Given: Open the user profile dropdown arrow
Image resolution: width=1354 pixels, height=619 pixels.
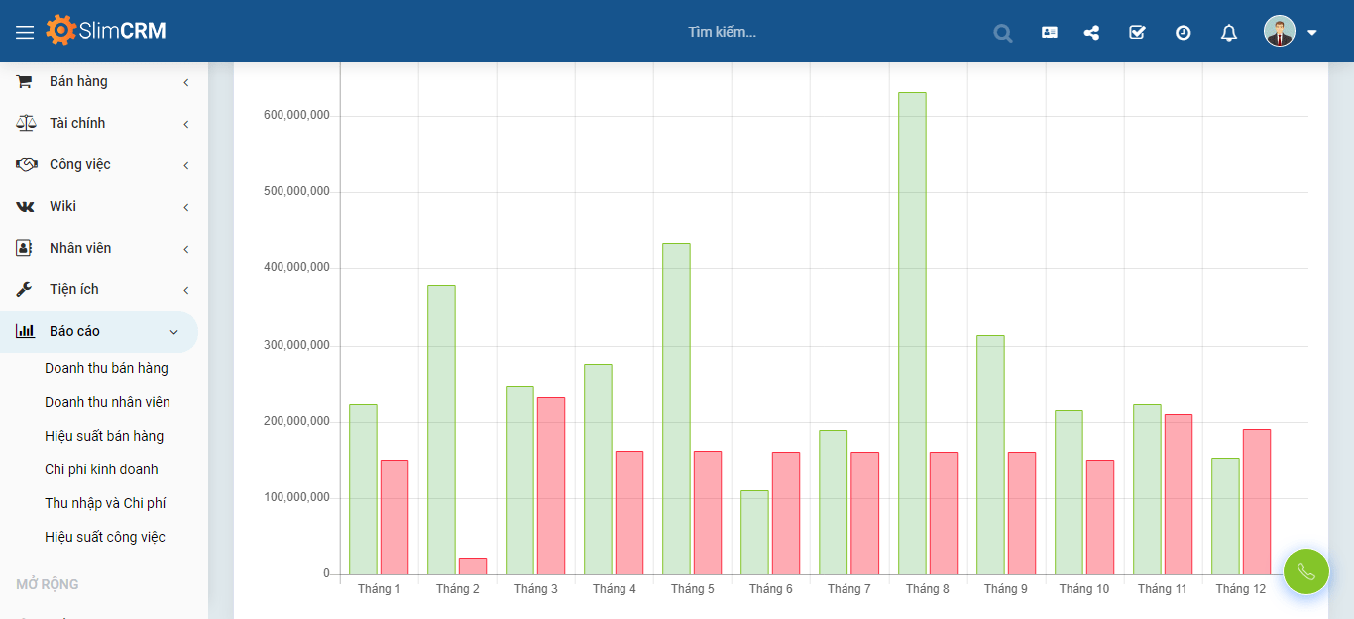Looking at the screenshot, I should pos(1312,32).
